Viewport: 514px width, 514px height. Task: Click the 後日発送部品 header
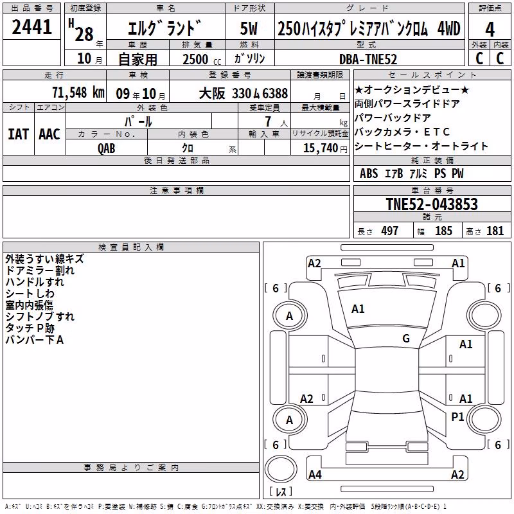[x=176, y=160]
